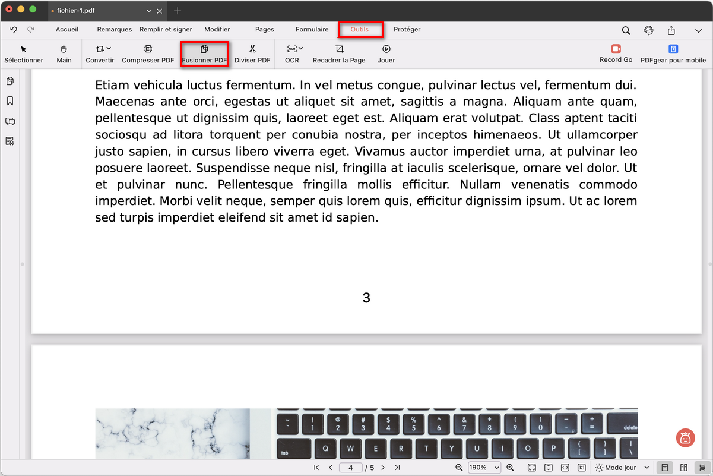Screen dimensions: 713x476
Task: Switch to single-page view mode
Action: (x=665, y=468)
